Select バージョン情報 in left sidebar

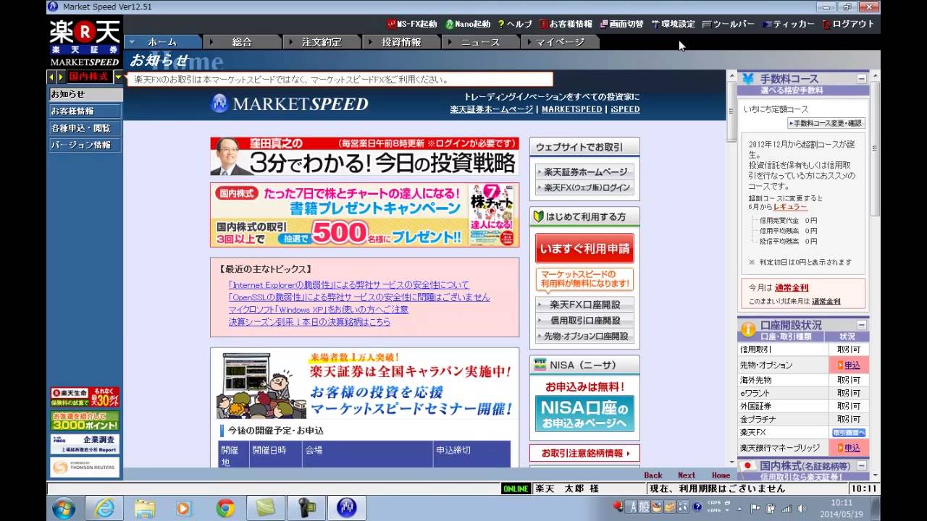click(85, 145)
